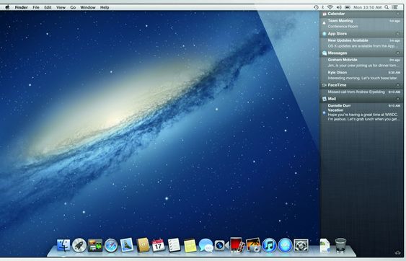Viewport: 406px width, 261px height.
Task: Open Spotlight search magnifier
Action: point(387,7)
